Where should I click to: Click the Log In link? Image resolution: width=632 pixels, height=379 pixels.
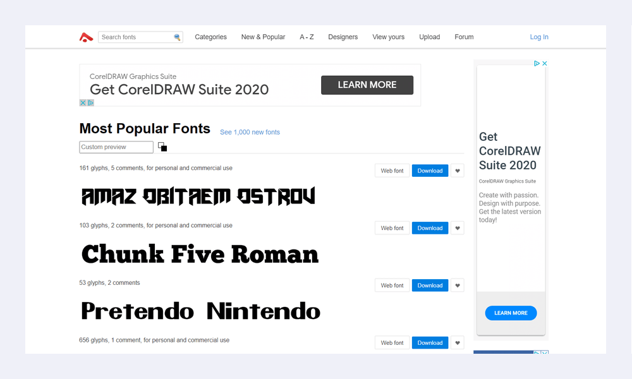539,37
